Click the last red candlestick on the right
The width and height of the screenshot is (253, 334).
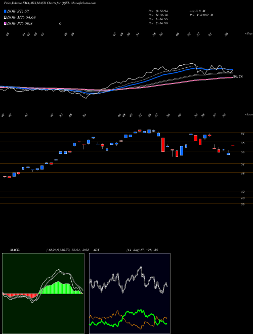[233, 145]
